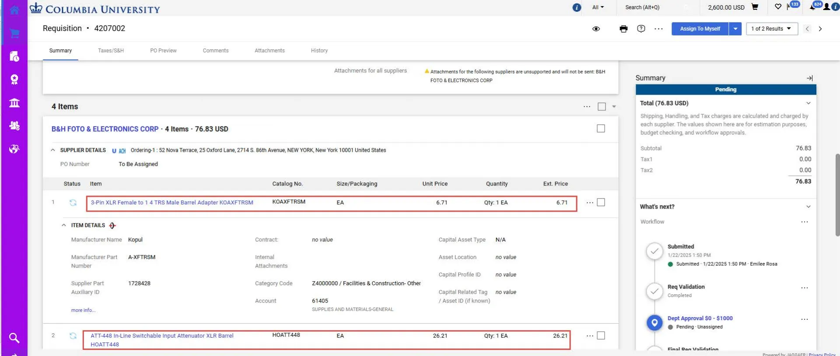Open the All search category dropdown

click(x=598, y=7)
